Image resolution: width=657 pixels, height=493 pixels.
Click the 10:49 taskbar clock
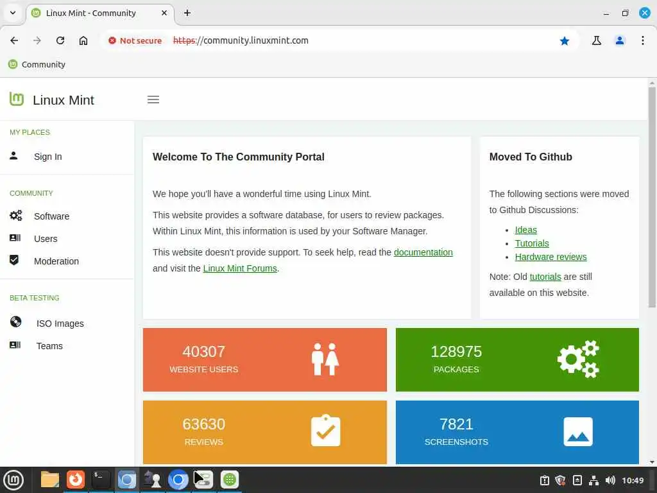click(x=633, y=480)
